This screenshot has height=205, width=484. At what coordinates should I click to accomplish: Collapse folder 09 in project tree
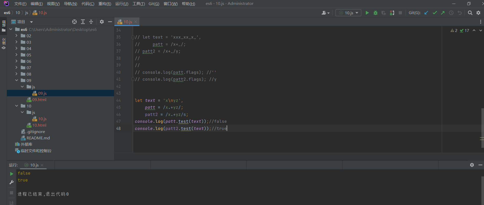[x=16, y=80]
